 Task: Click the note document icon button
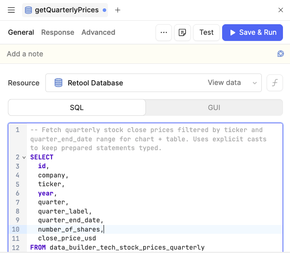(x=182, y=33)
